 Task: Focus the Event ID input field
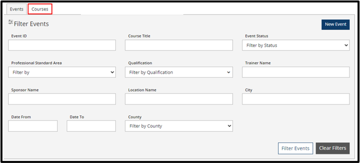(62, 45)
